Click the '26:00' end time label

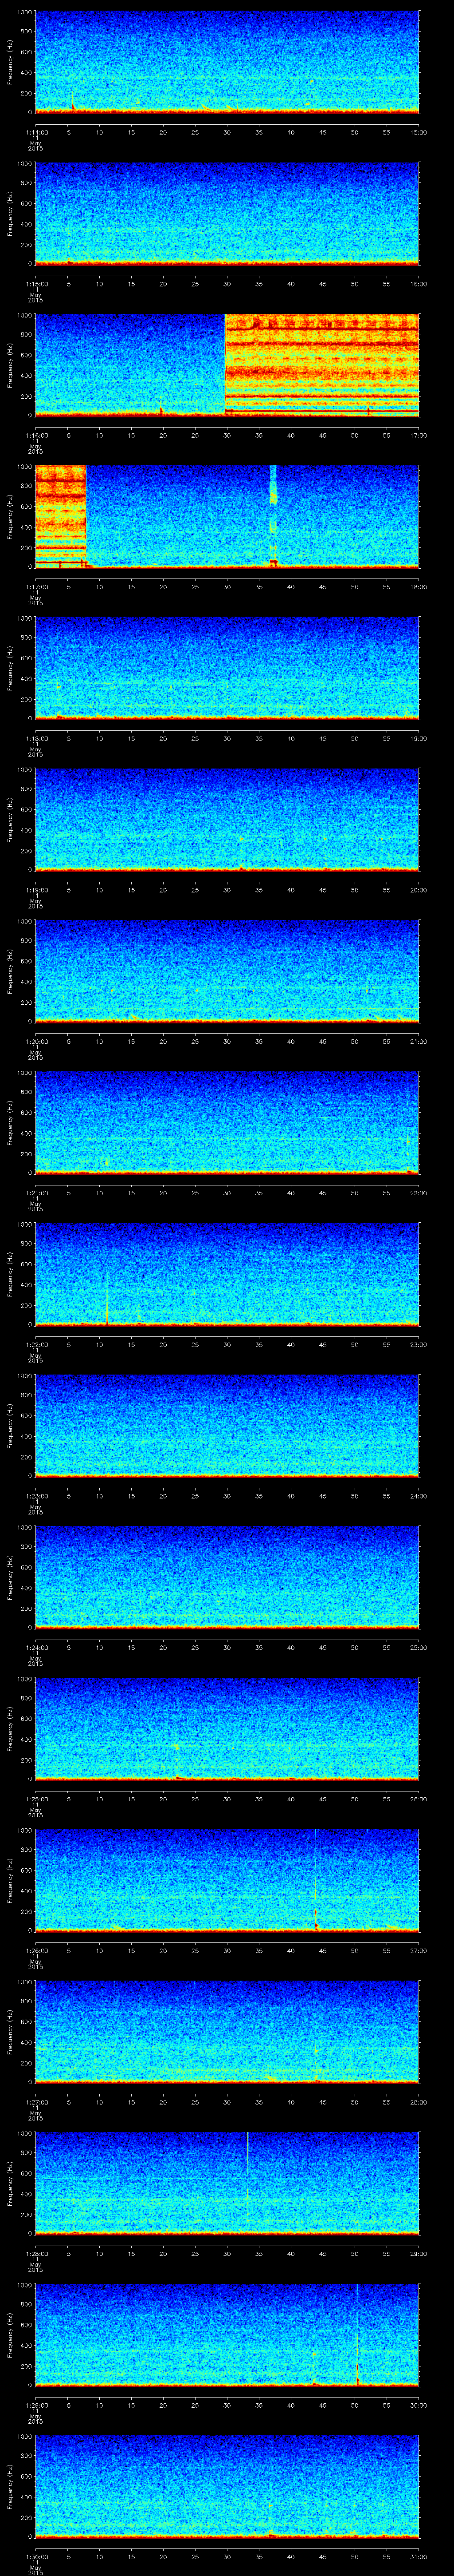418,1799
